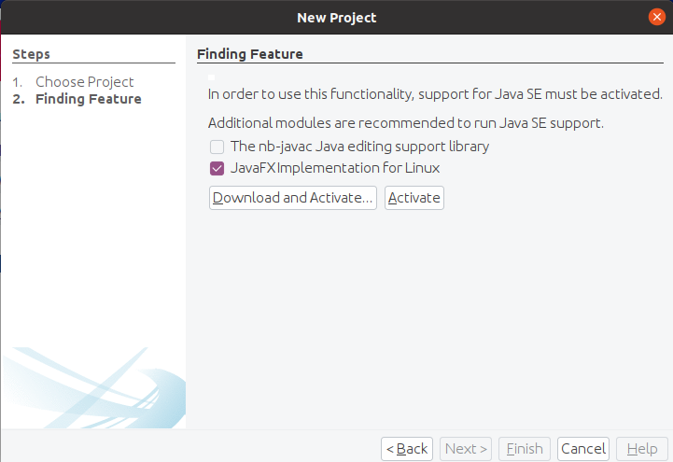Enable the nb-javac Java editing support checkbox
673x462 pixels.
click(x=217, y=147)
